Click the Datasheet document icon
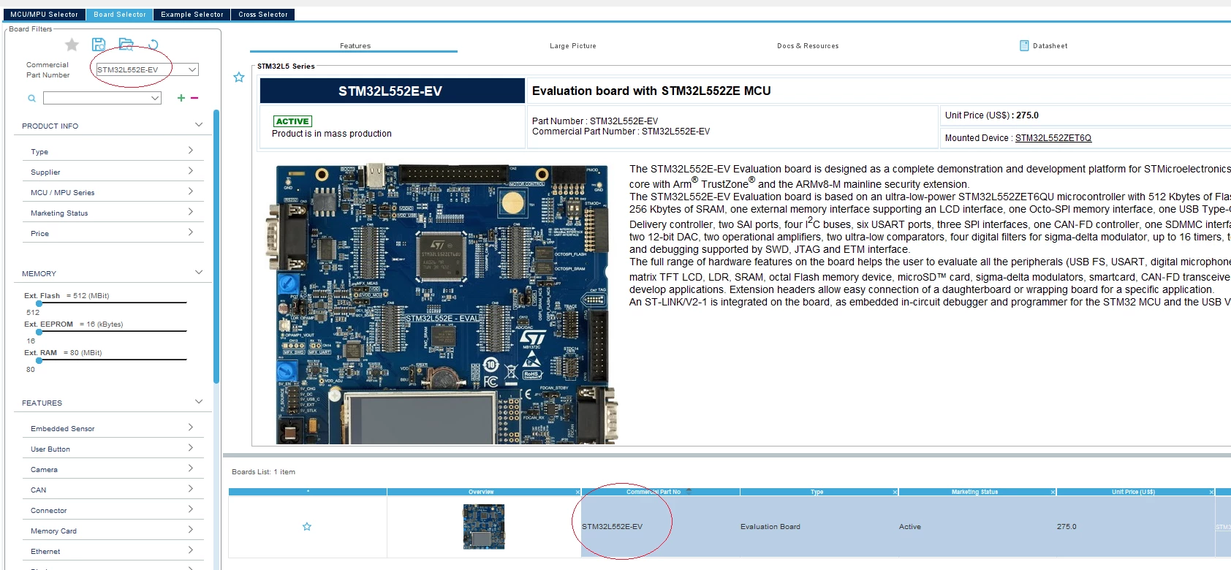The width and height of the screenshot is (1231, 570). click(1024, 45)
